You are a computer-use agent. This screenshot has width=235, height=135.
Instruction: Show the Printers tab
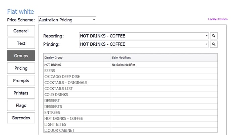pyautogui.click(x=21, y=93)
